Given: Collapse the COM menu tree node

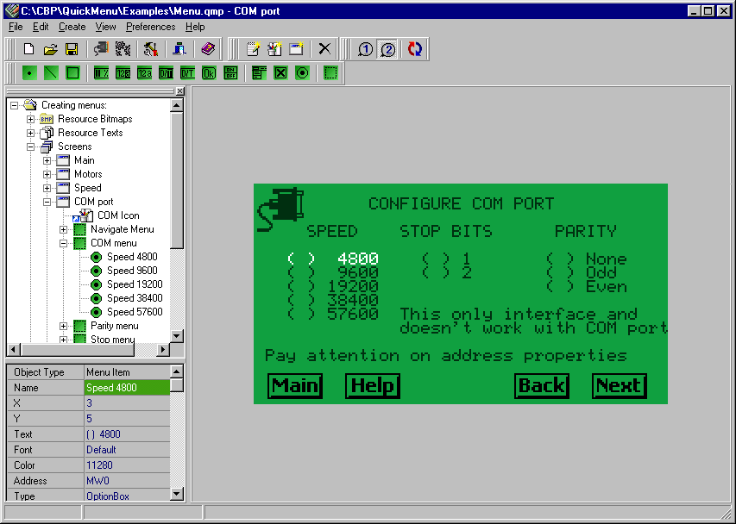Looking at the screenshot, I should (x=64, y=243).
